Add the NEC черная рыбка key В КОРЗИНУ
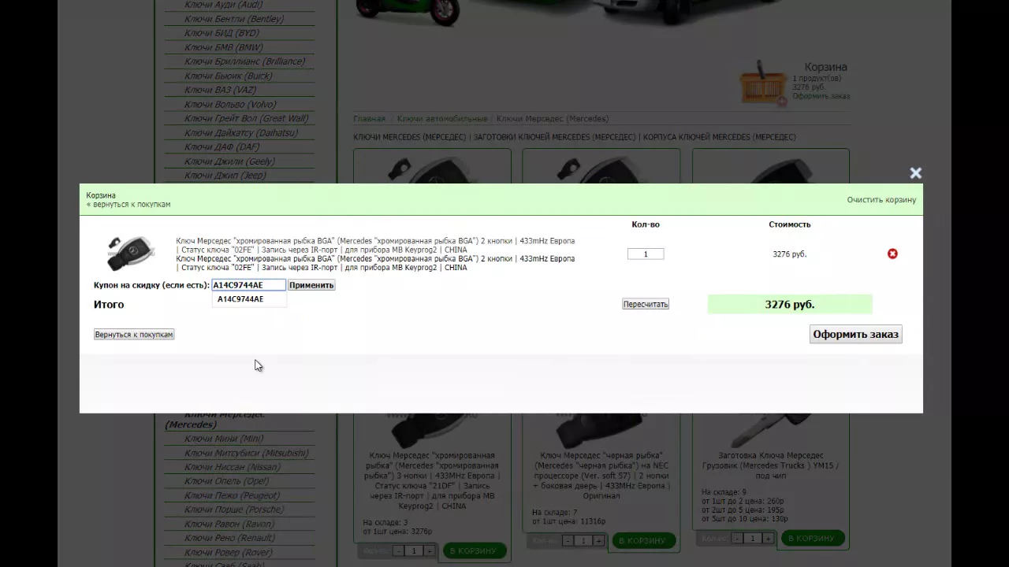1009x567 pixels. point(642,540)
